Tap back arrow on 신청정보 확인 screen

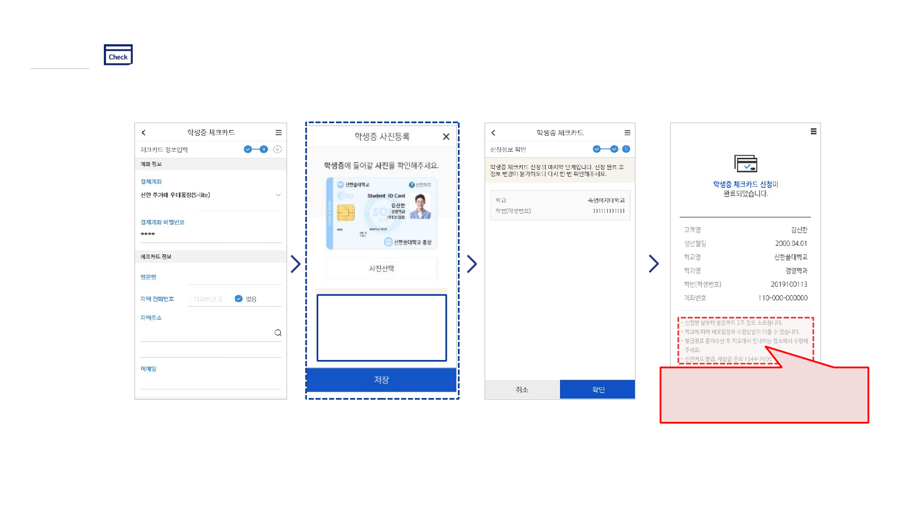pos(493,133)
